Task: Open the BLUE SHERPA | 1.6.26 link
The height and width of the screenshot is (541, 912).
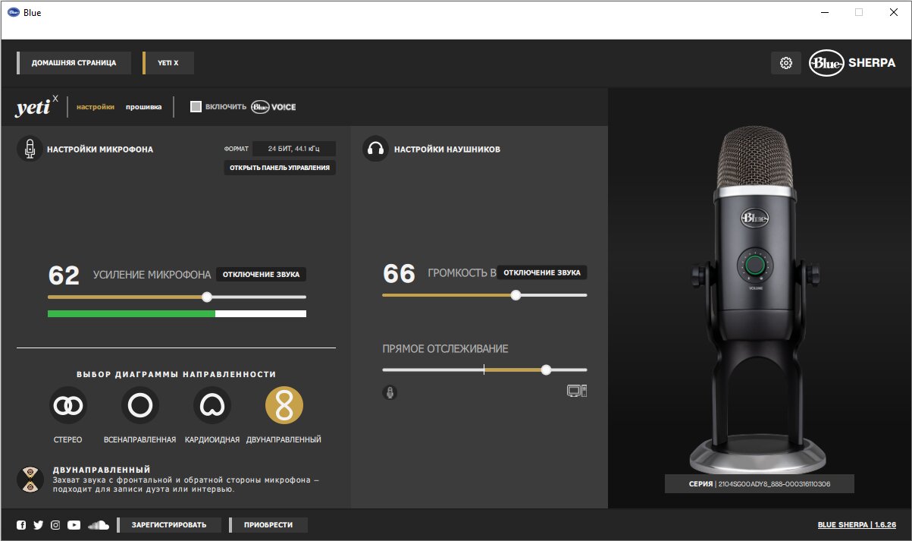Action: coord(857,525)
